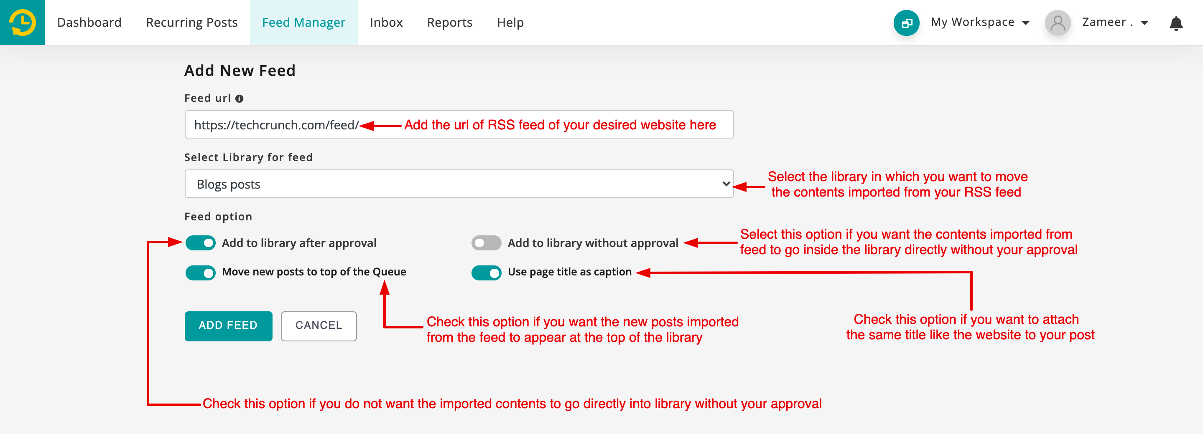The height and width of the screenshot is (434, 1203).
Task: Expand the Zameer account dropdown
Action: (x=1115, y=23)
